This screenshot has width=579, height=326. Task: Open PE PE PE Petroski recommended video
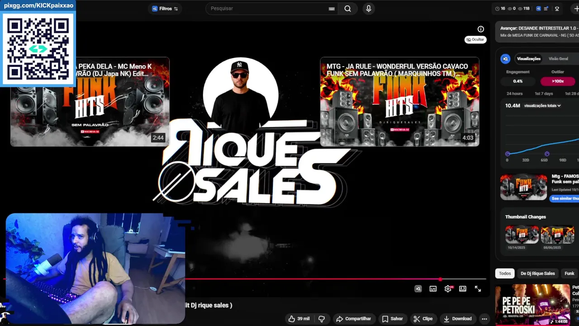click(x=532, y=305)
